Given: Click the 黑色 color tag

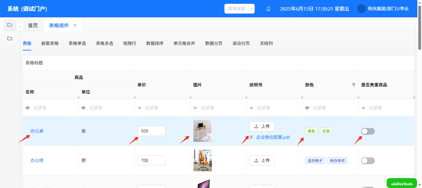Looking at the screenshot, I should [311, 131].
